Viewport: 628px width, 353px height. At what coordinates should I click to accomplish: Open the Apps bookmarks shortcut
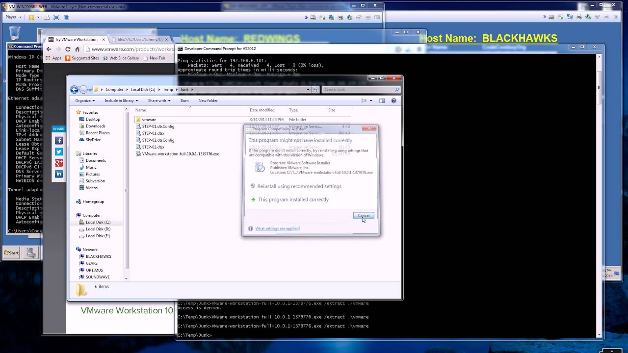point(53,58)
